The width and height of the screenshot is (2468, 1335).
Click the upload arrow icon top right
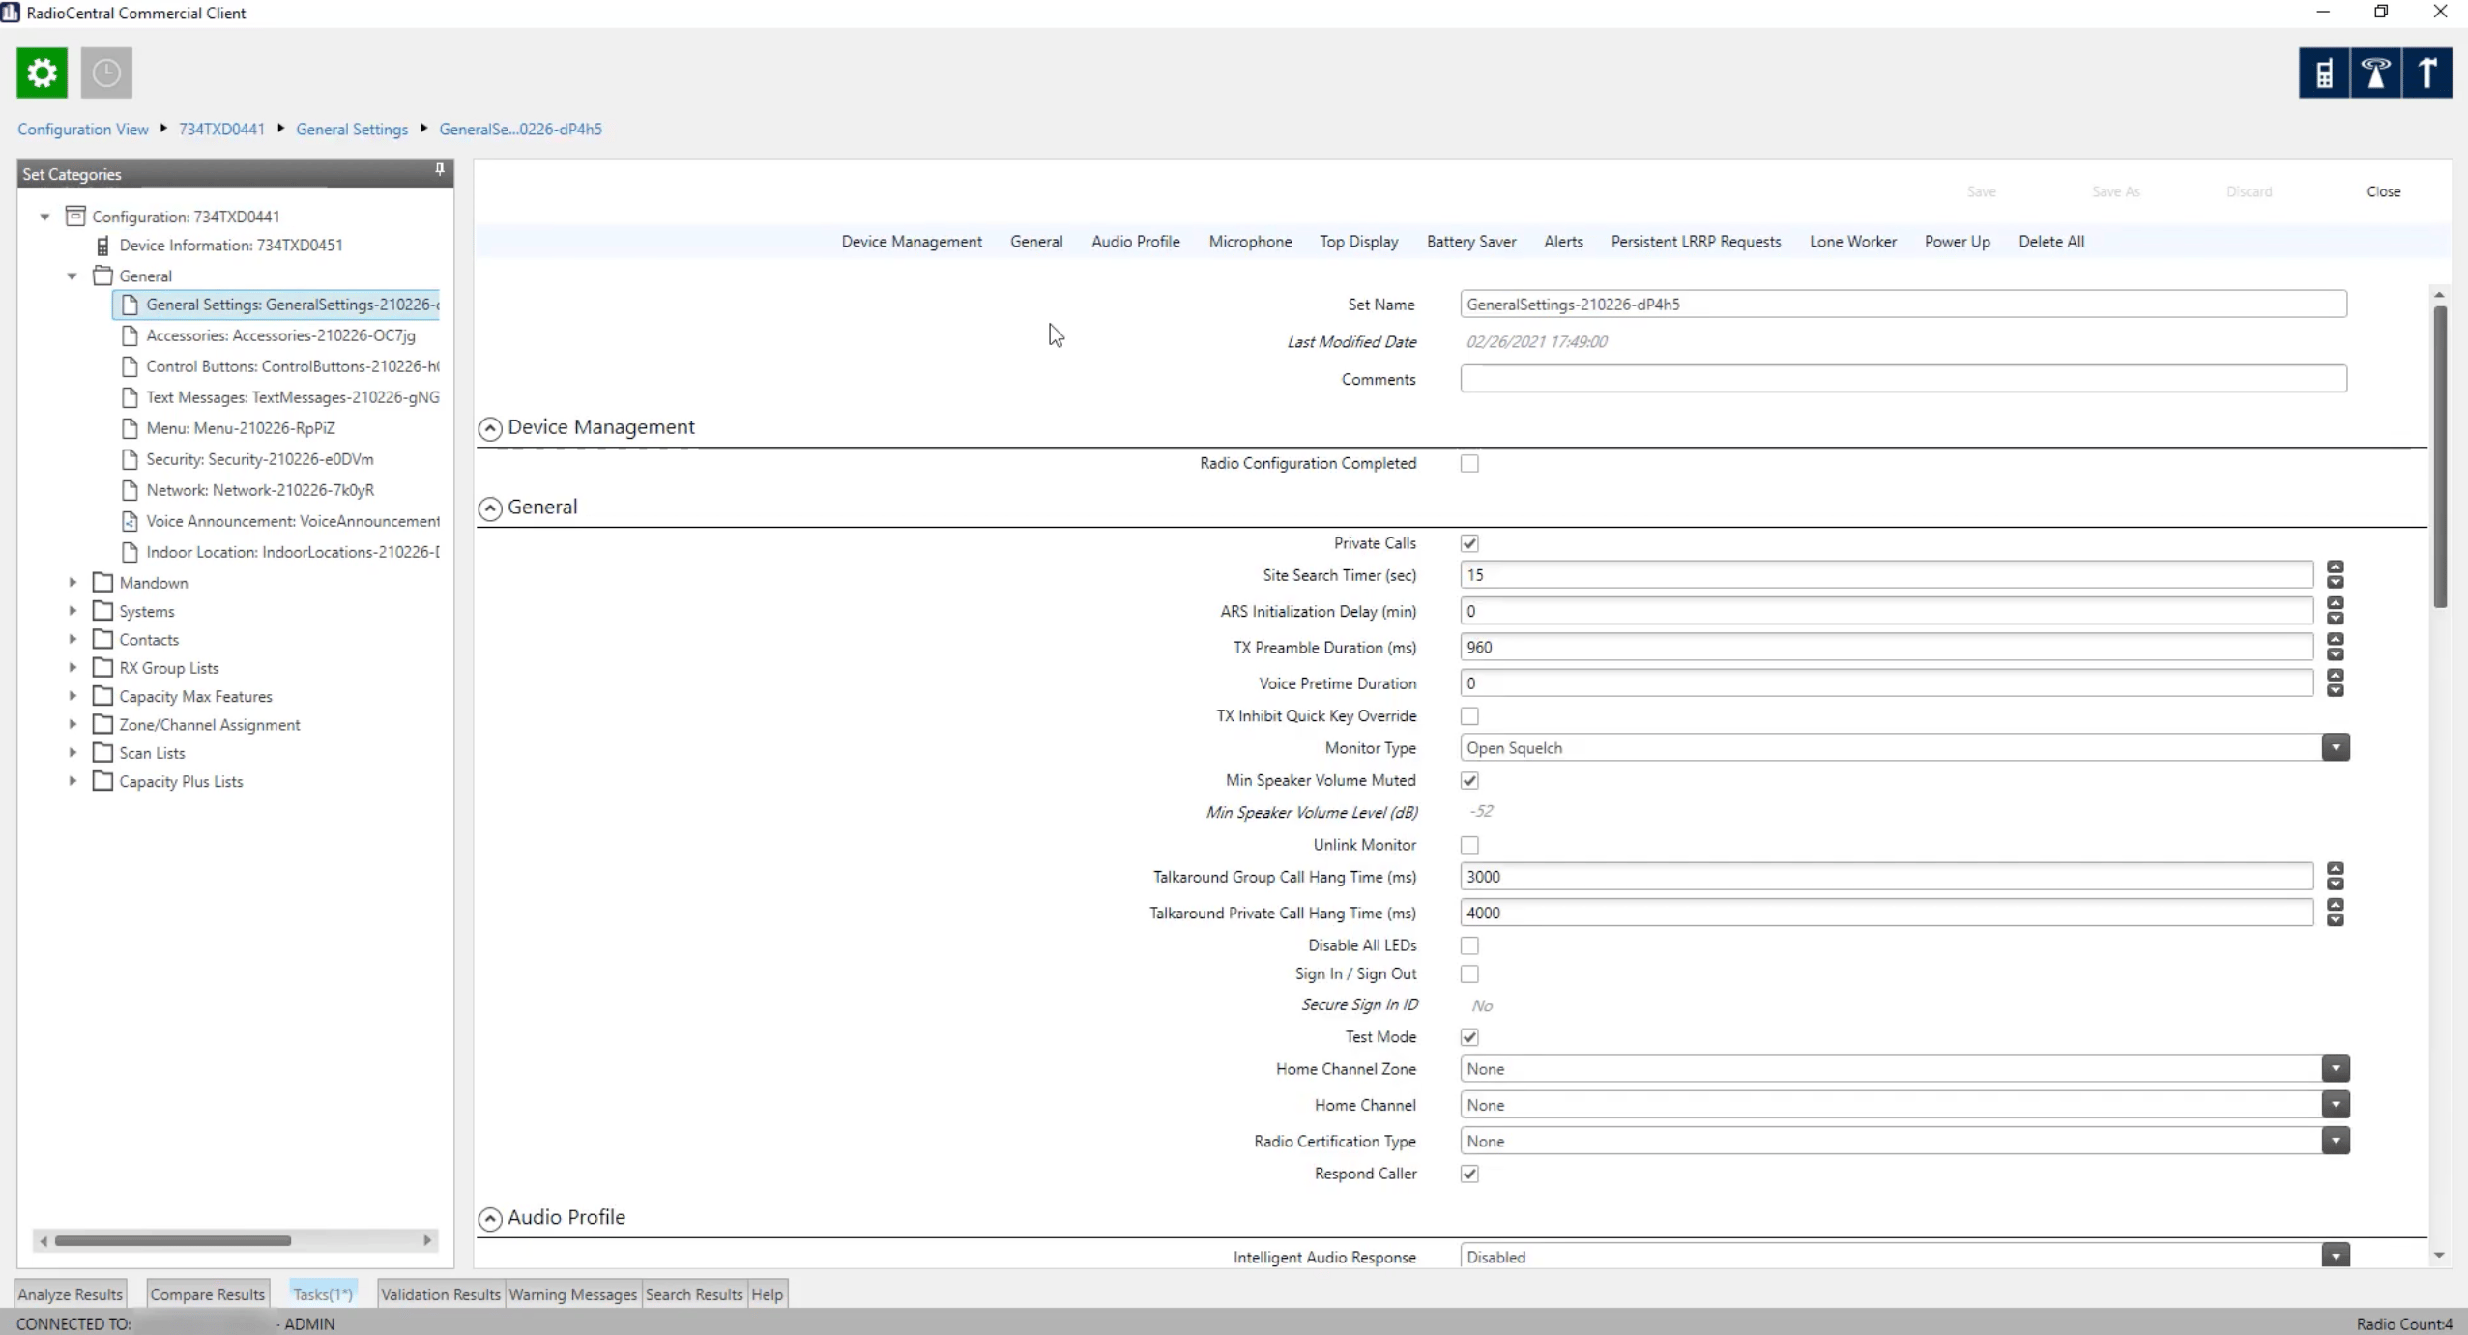(x=2427, y=73)
